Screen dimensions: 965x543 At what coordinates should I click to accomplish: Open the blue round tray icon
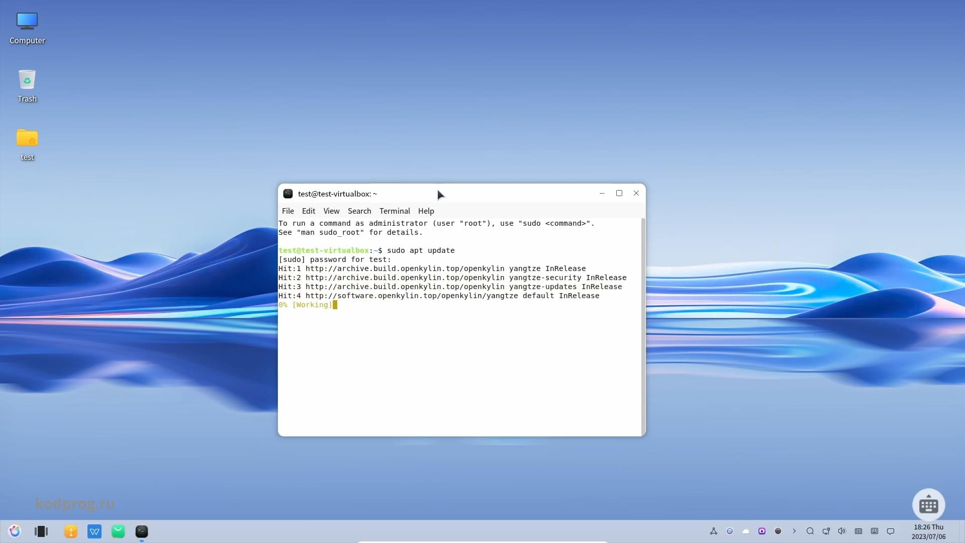(730, 531)
